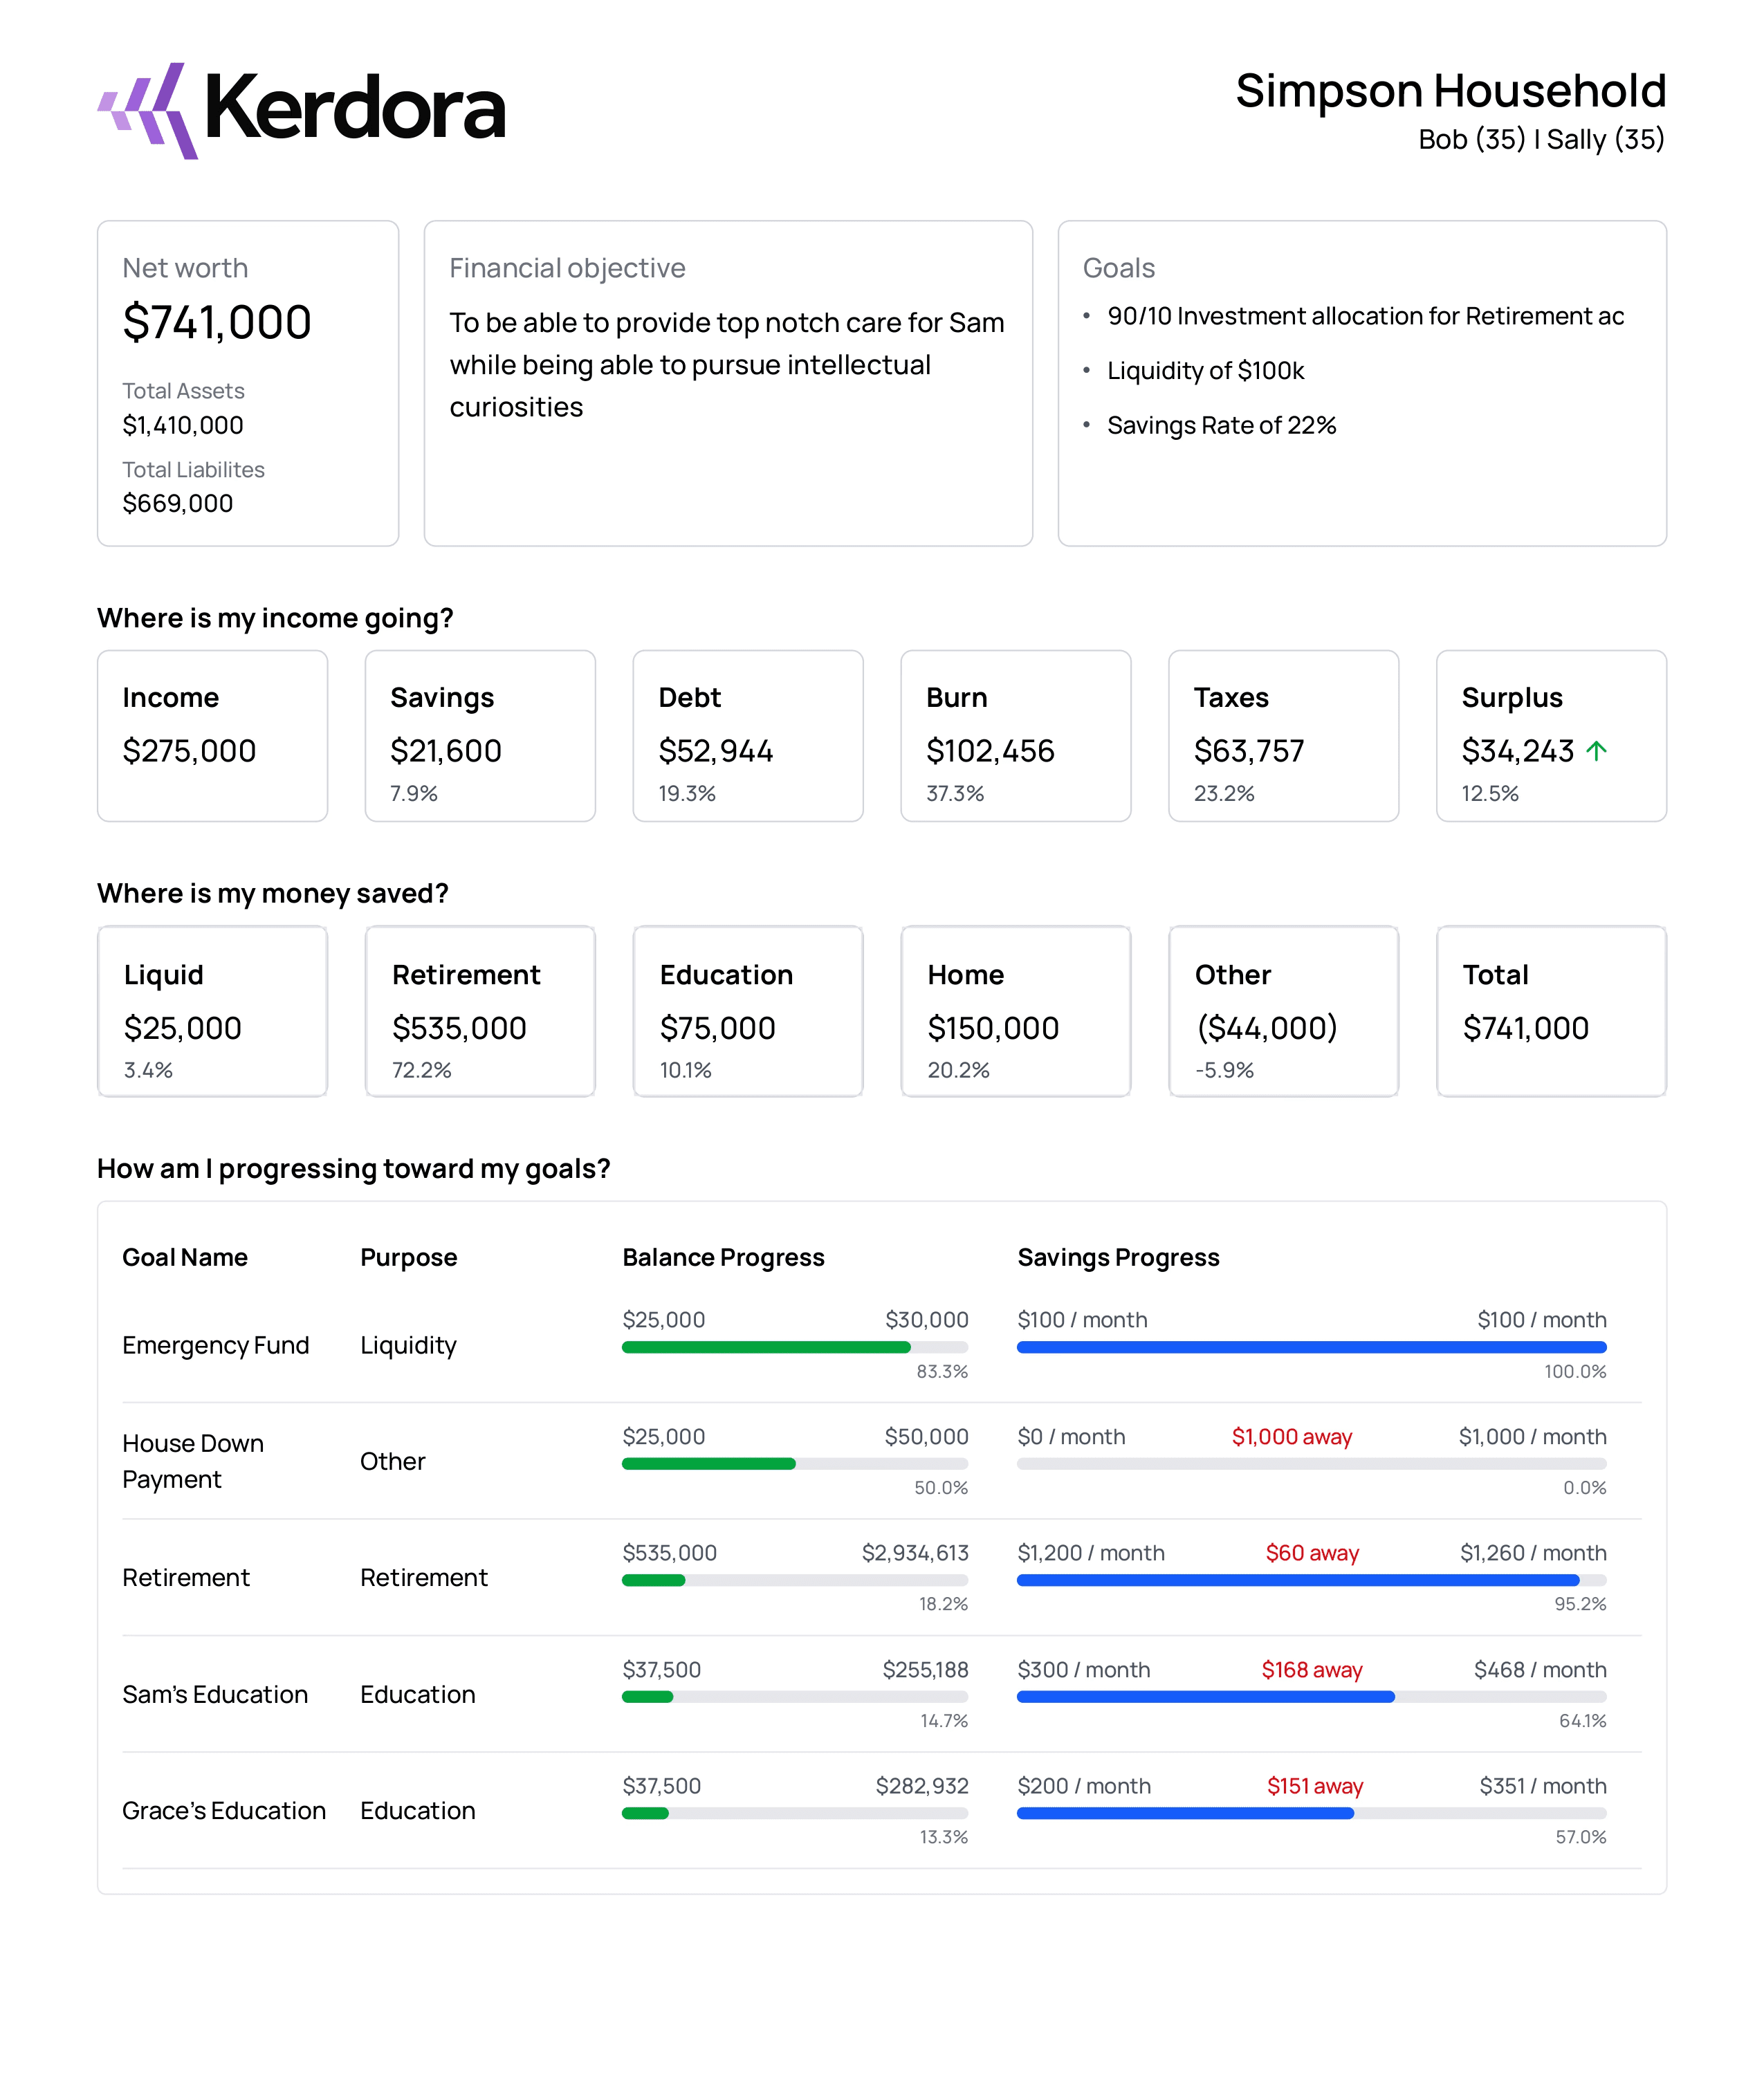The height and width of the screenshot is (2075, 1764).
Task: Open the Taxes summary card
Action: pos(1283,736)
